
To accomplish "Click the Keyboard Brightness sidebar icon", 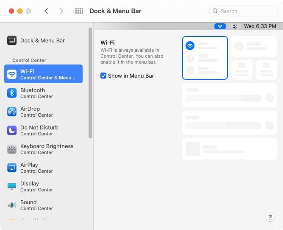I will click(12, 149).
